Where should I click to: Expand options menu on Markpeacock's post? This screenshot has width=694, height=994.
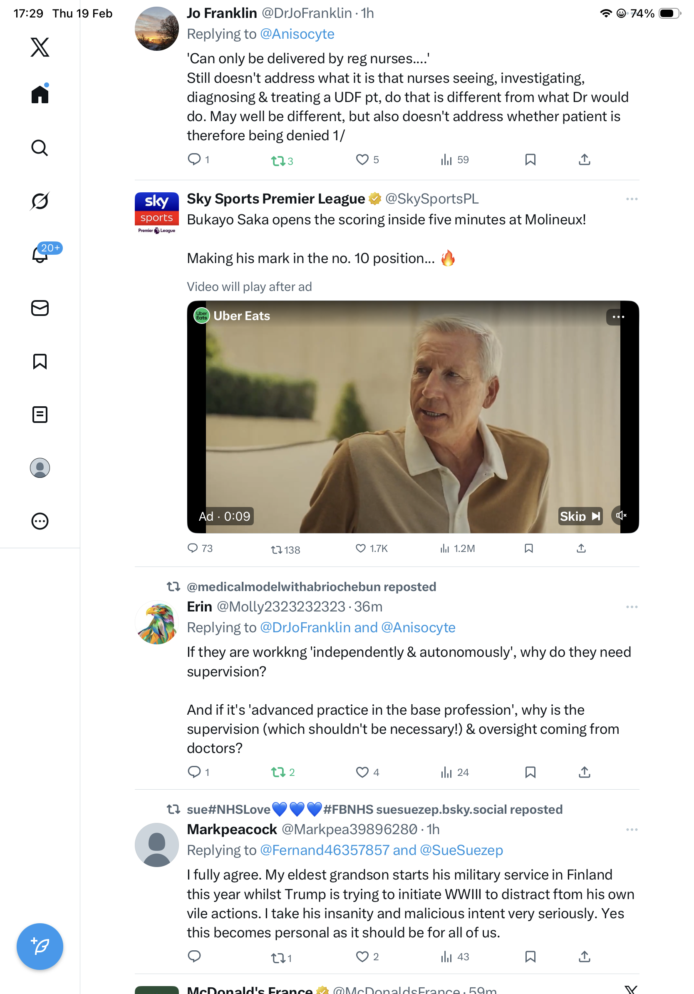(631, 830)
